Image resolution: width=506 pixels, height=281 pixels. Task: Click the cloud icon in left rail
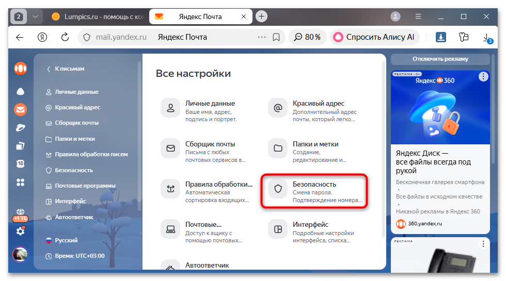(x=20, y=92)
